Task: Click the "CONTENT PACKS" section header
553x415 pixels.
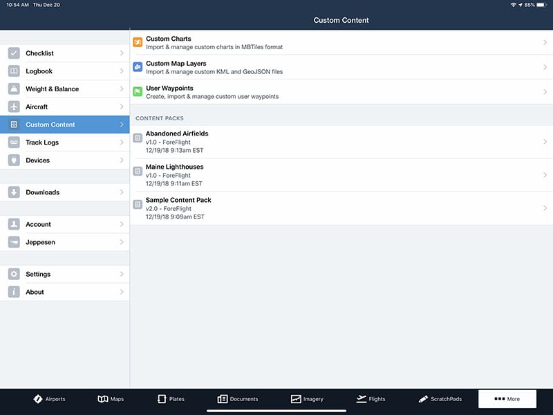Action: coord(160,118)
